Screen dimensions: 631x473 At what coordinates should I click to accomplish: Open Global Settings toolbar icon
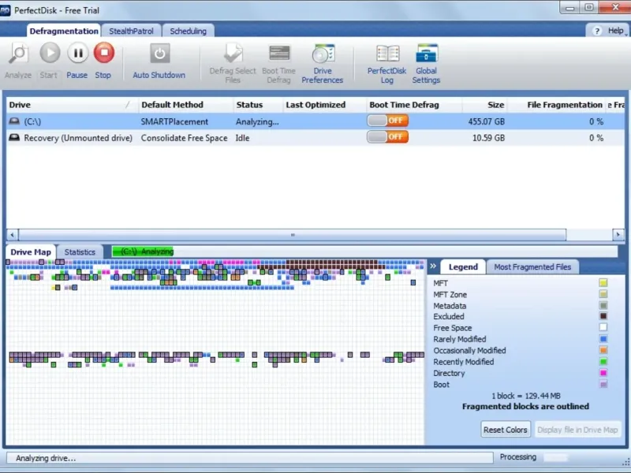coord(426,54)
